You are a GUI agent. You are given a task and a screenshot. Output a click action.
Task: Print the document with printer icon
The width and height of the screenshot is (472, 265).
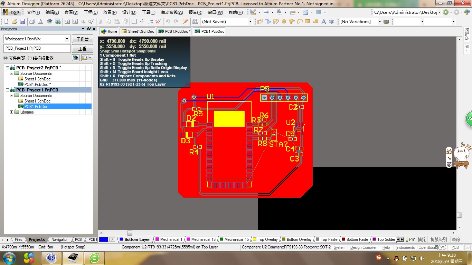[32, 21]
